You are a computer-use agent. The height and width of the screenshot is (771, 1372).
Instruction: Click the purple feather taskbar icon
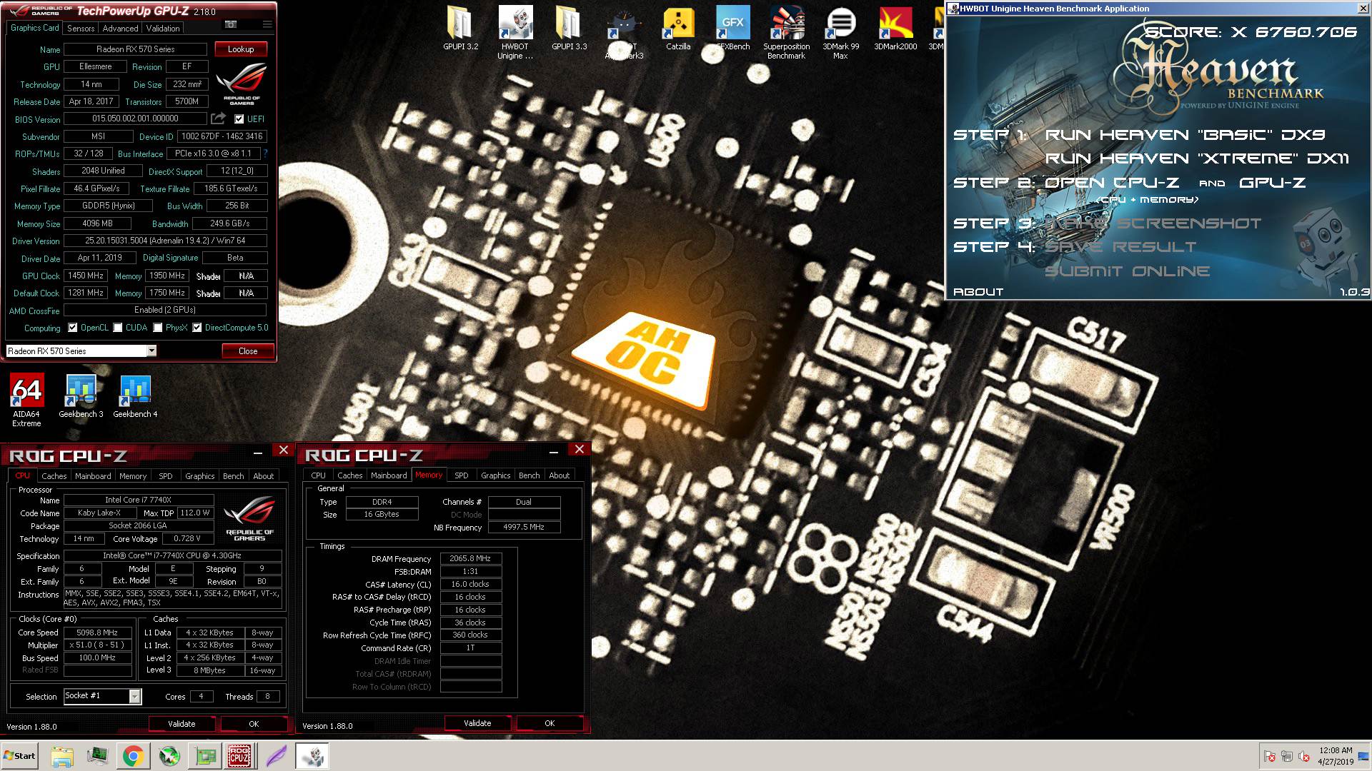[277, 756]
